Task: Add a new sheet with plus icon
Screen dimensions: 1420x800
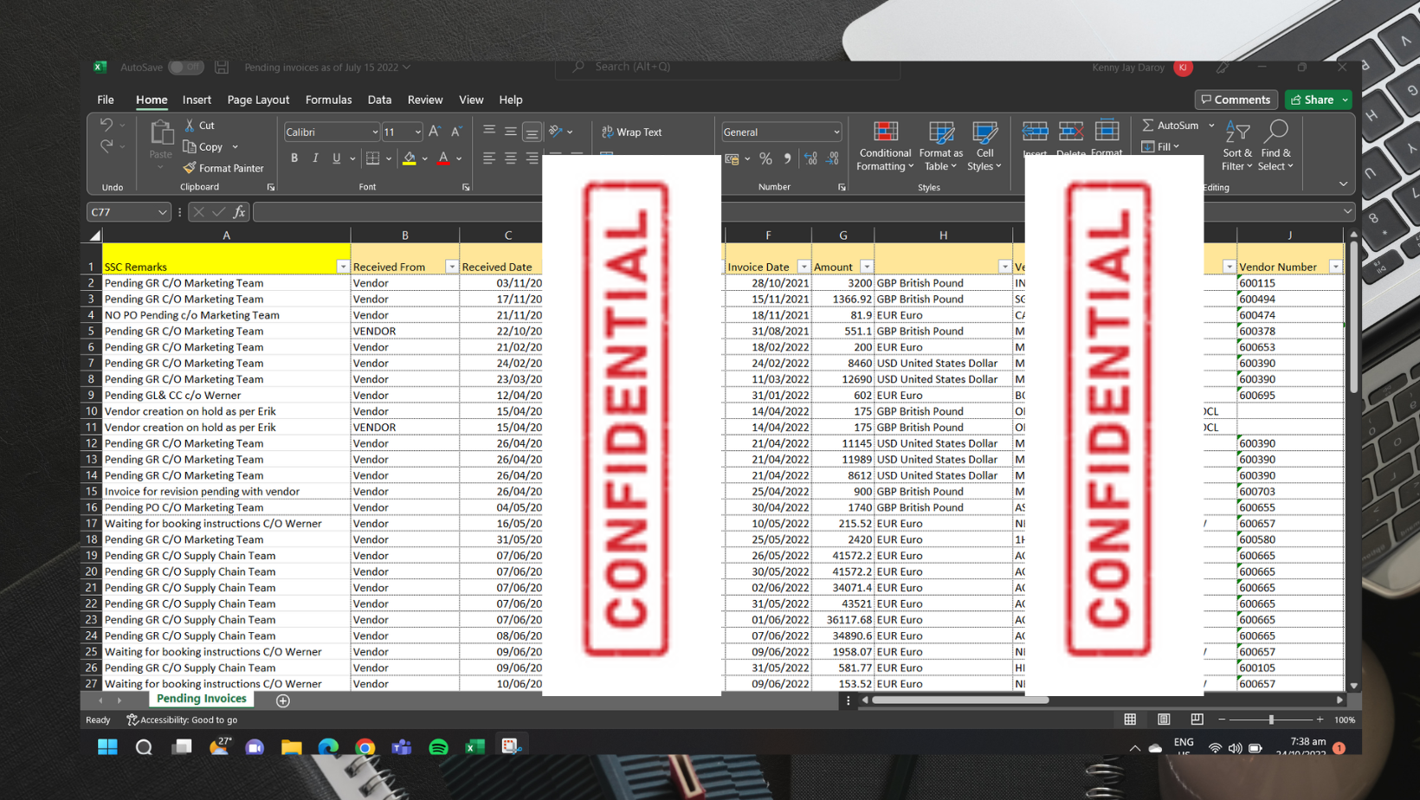Action: (x=283, y=700)
